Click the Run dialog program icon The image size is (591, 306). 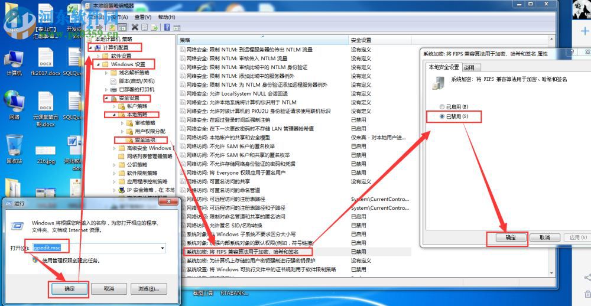coord(17,226)
